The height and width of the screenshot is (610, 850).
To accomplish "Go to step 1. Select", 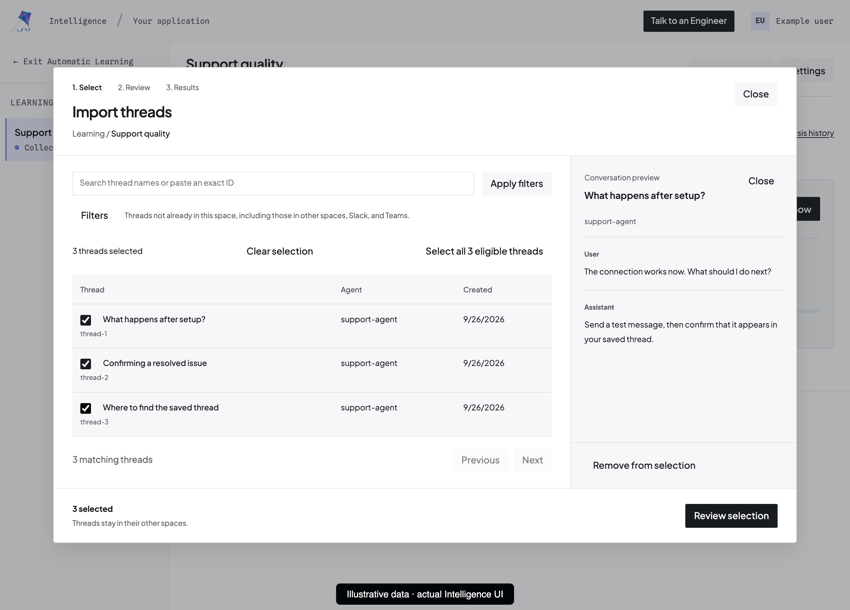I will 87,88.
